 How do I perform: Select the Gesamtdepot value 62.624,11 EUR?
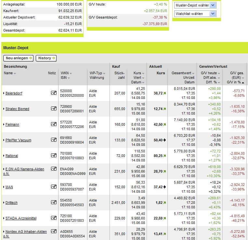click(70, 30)
